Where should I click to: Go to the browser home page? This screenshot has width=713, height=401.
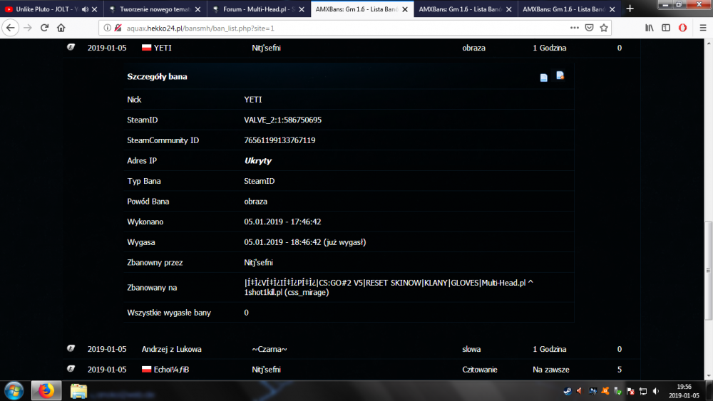61,28
